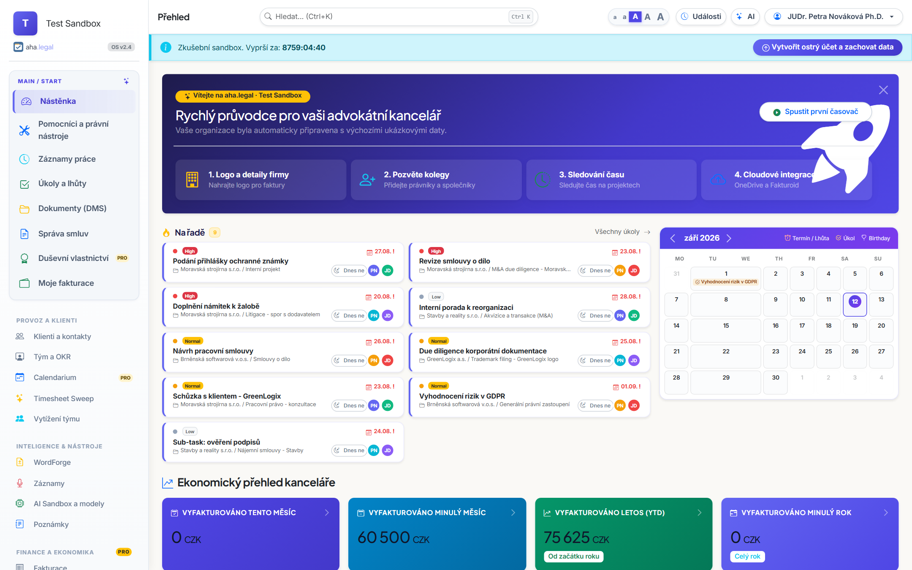Select calendar day 12
The height and width of the screenshot is (570, 912).
[x=855, y=304]
